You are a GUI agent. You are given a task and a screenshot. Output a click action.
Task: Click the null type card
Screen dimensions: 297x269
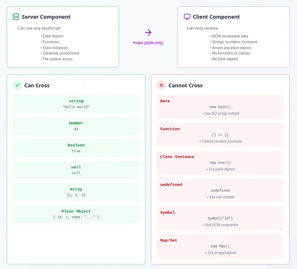[76, 170]
